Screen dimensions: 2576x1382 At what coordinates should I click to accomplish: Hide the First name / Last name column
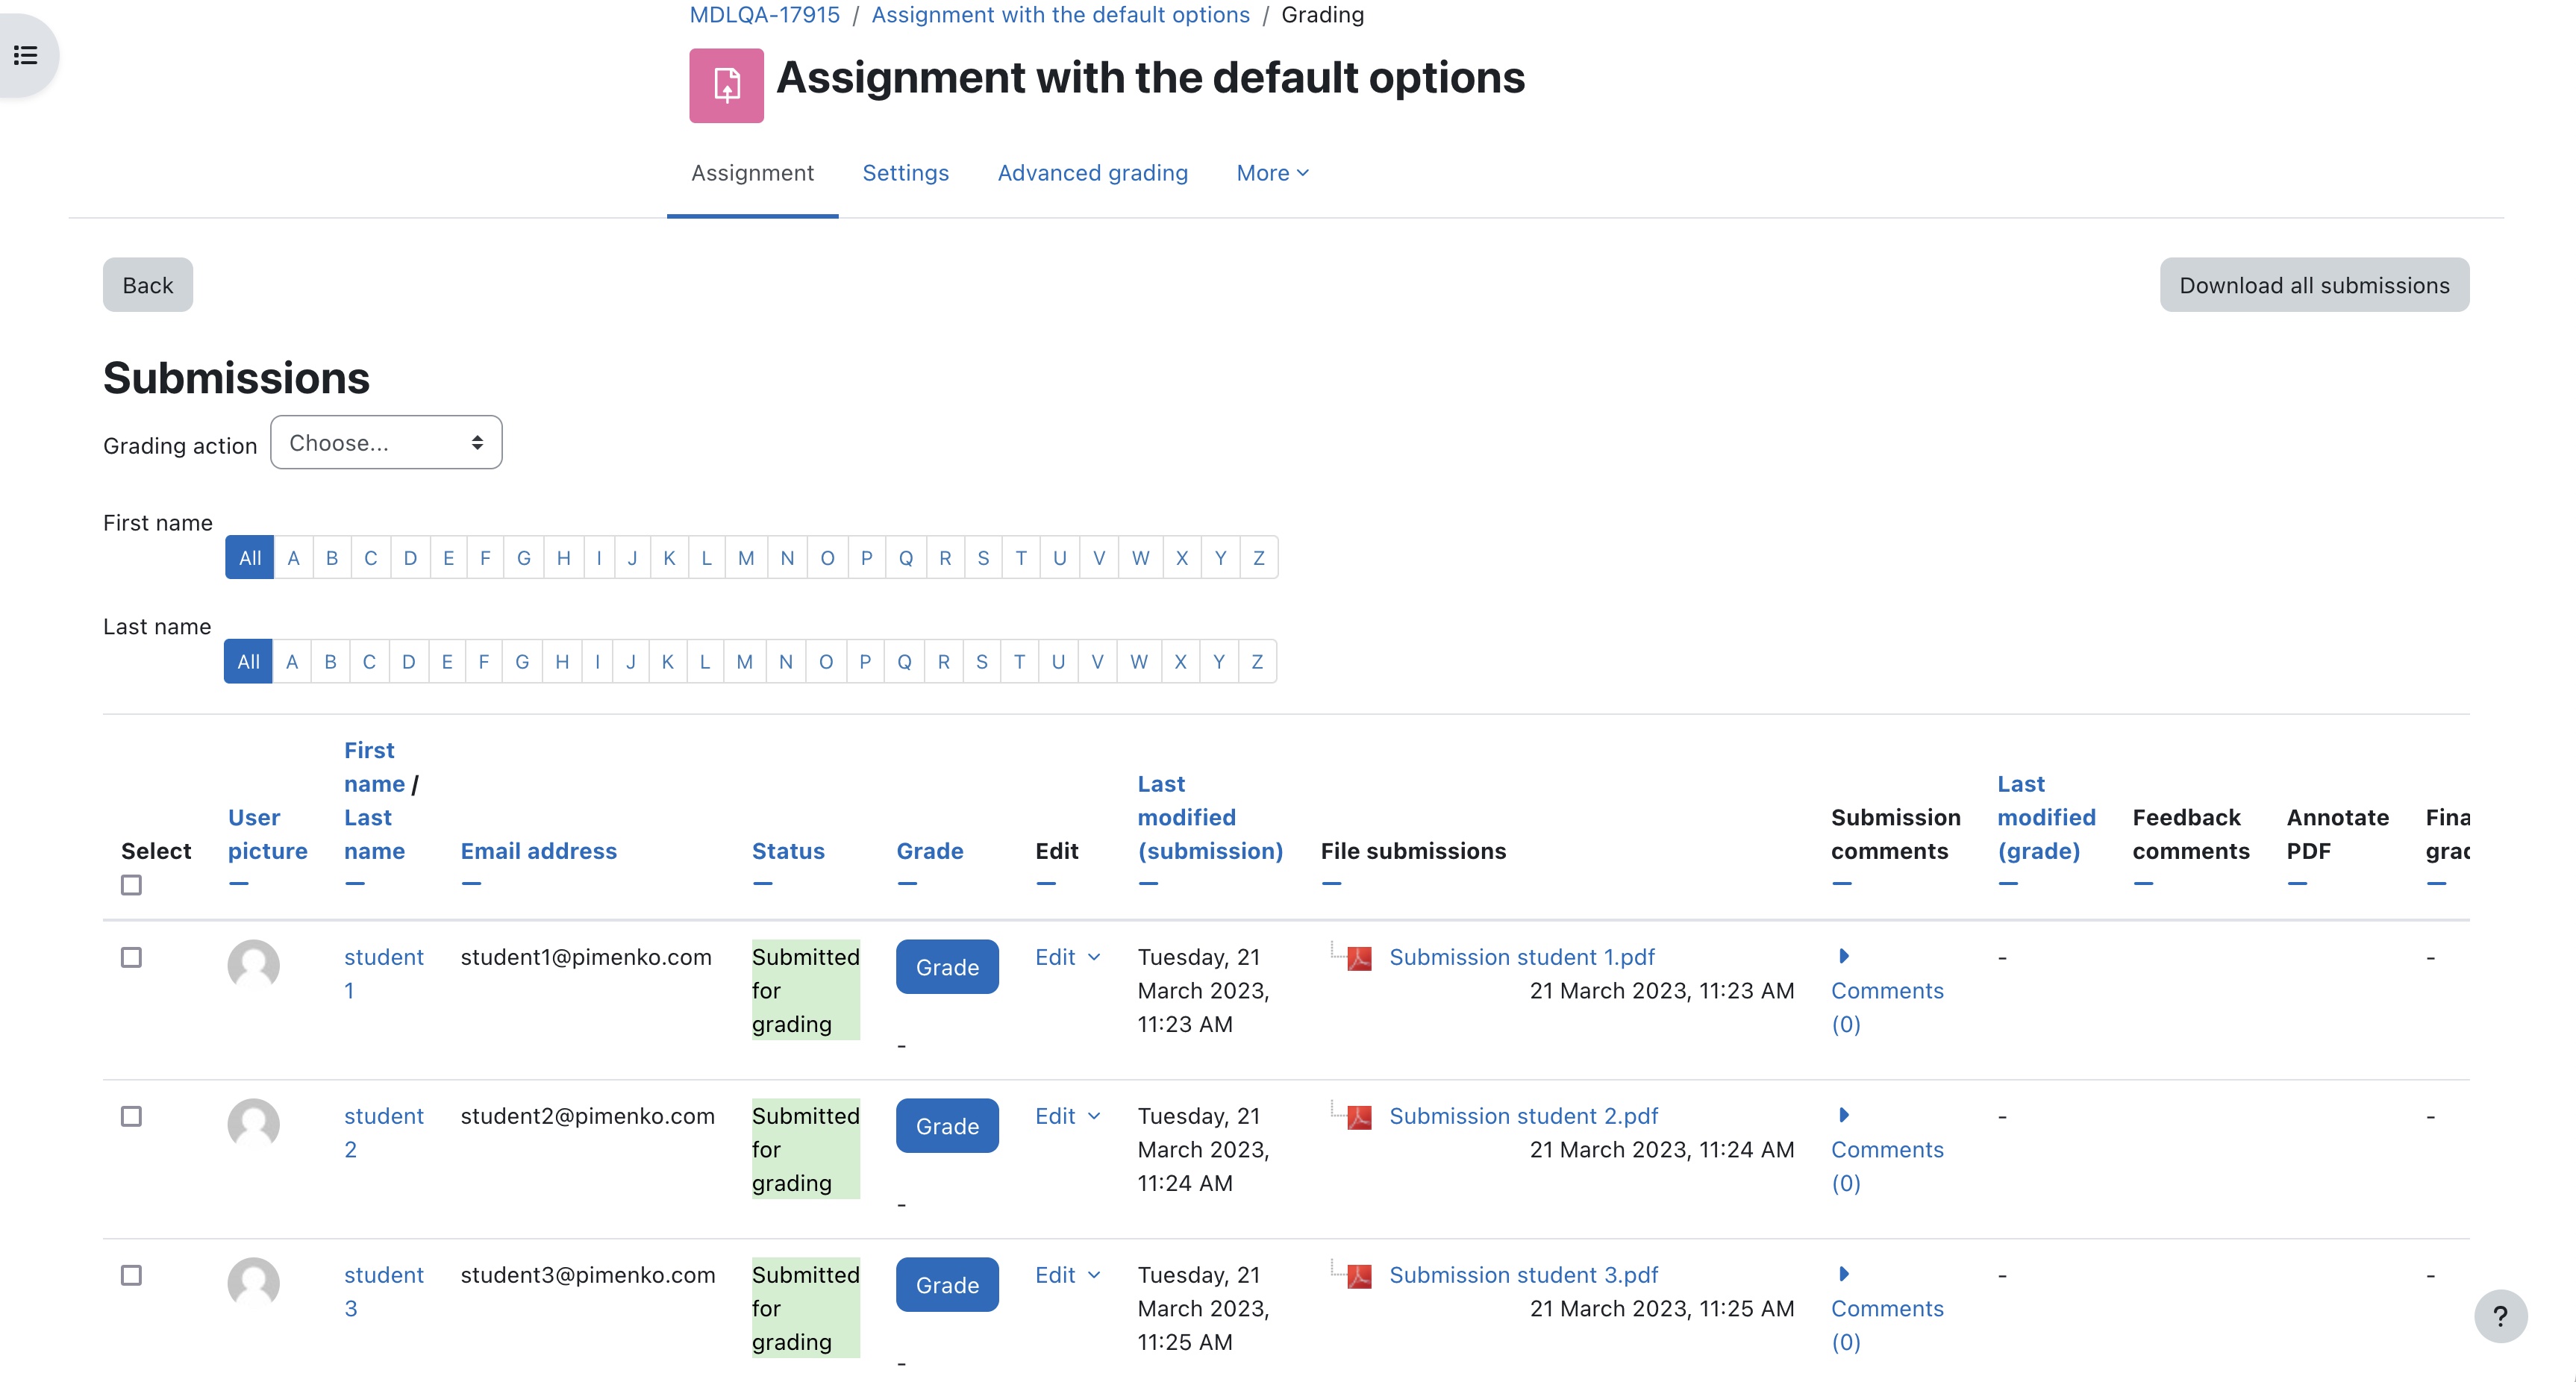click(x=354, y=884)
